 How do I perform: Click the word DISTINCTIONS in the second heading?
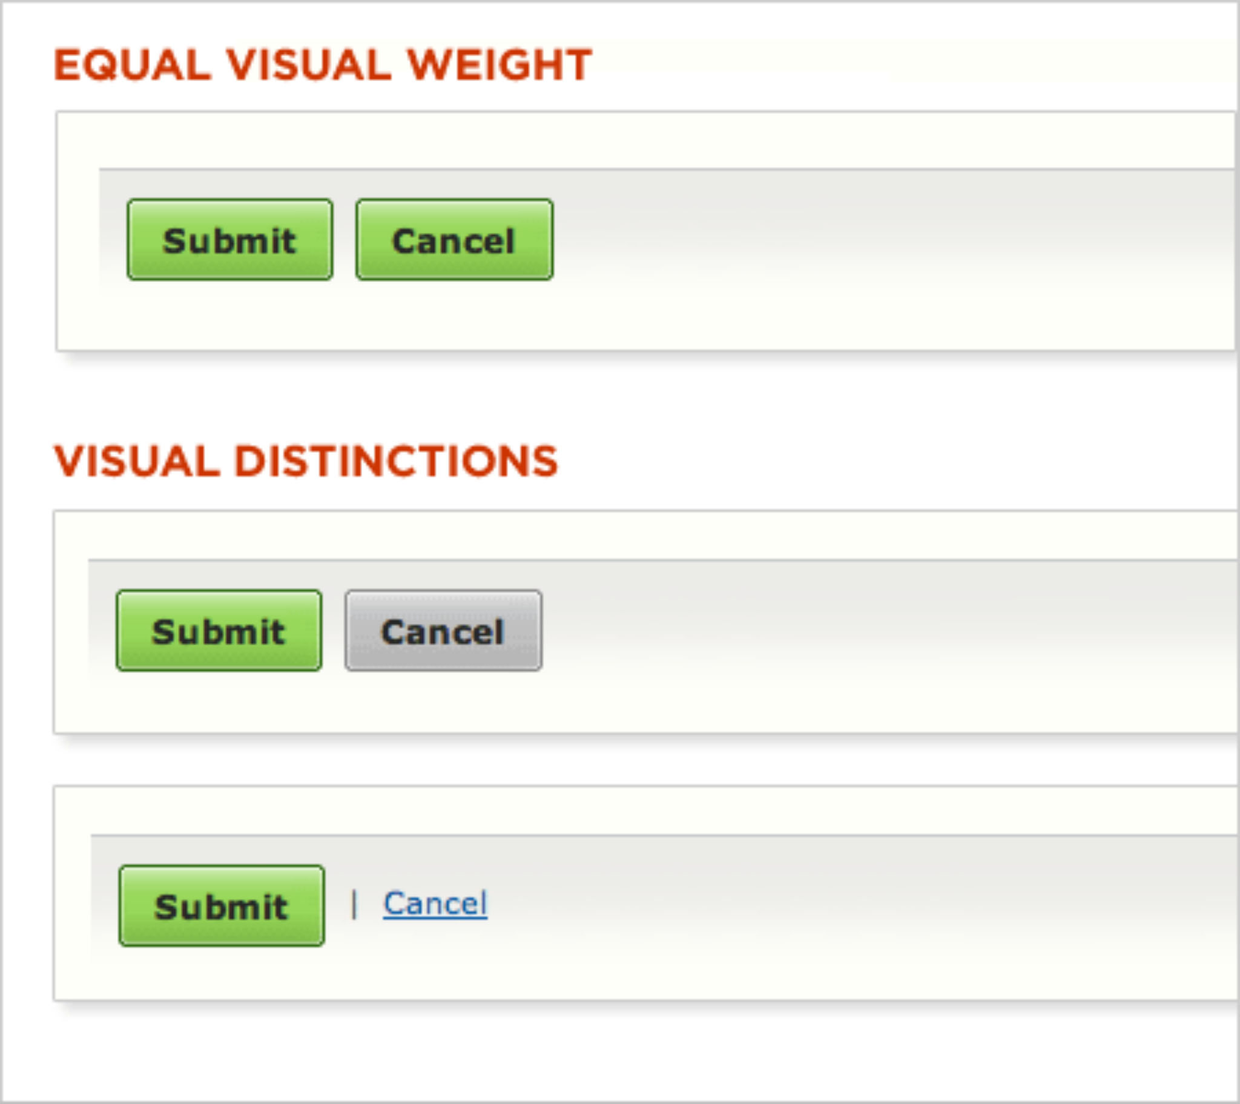click(395, 461)
